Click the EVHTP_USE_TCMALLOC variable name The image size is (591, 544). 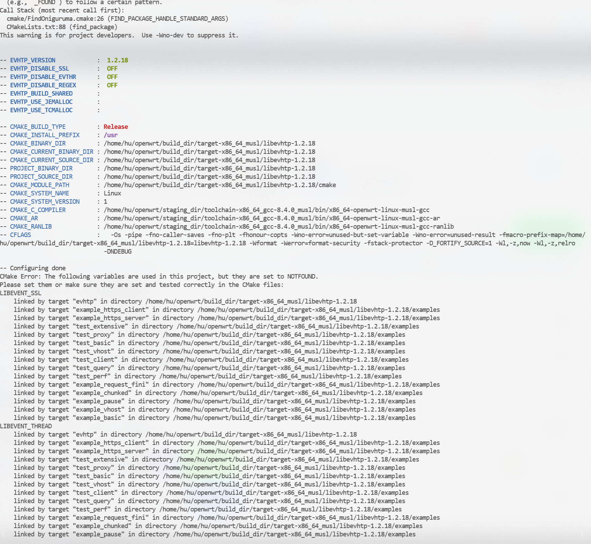tap(41, 110)
